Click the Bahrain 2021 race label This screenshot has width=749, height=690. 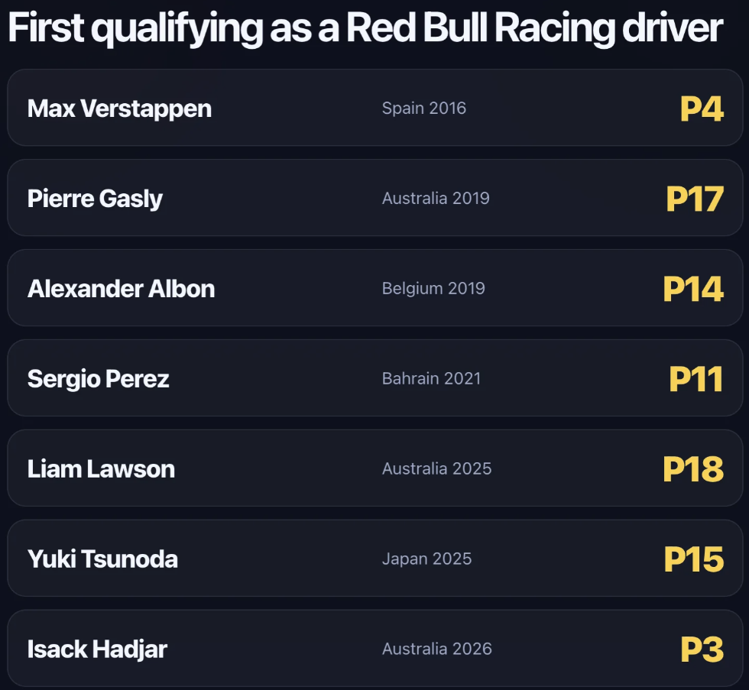click(431, 378)
